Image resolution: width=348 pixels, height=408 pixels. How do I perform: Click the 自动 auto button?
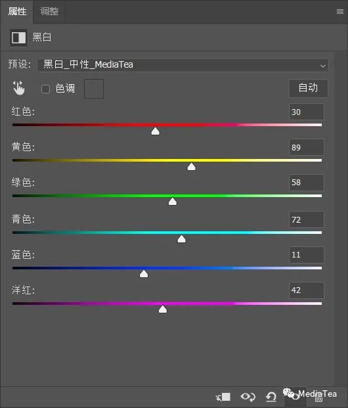[x=308, y=88]
